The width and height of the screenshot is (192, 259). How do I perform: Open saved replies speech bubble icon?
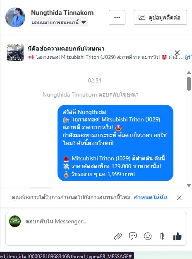tap(133, 236)
